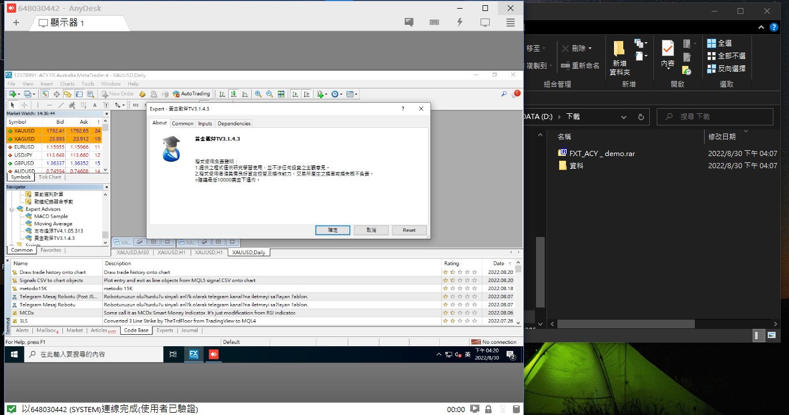Viewport: 789px width, 415px height.
Task: Open the Inputs tab in Expert dialog
Action: pos(205,124)
